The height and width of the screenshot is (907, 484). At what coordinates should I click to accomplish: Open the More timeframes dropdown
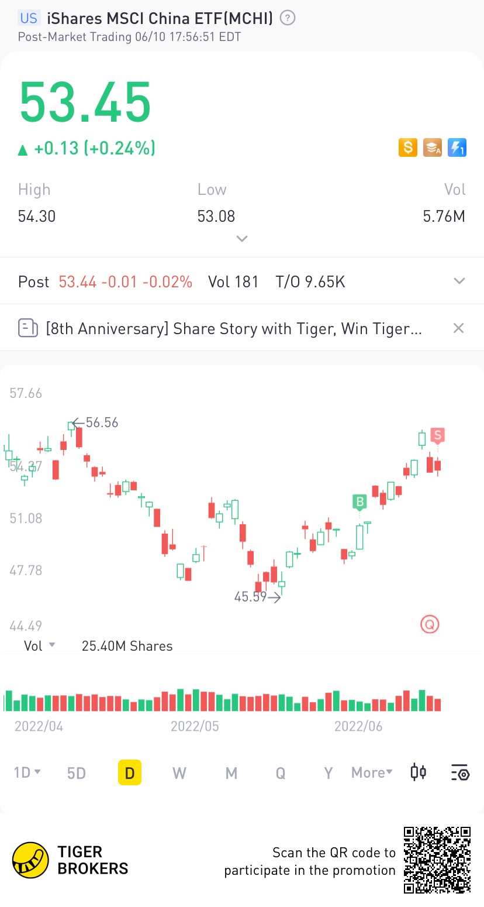[372, 772]
